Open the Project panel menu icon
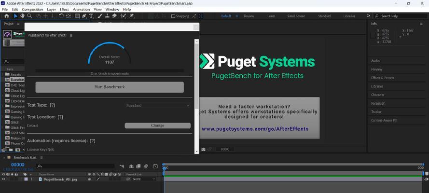The width and height of the screenshot is (429, 193). pos(18,24)
